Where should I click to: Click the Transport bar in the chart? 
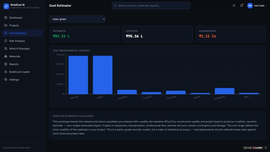pyautogui.click(x=151, y=93)
